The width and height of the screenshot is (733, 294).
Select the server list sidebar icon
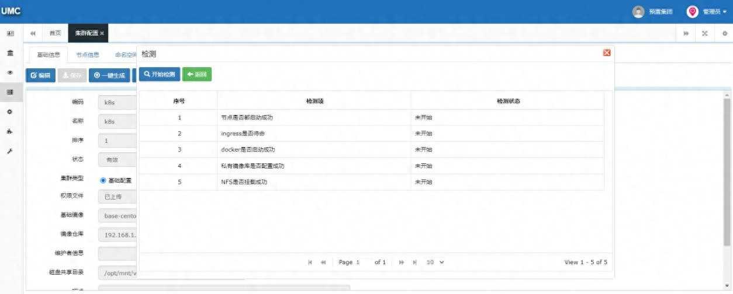10,92
